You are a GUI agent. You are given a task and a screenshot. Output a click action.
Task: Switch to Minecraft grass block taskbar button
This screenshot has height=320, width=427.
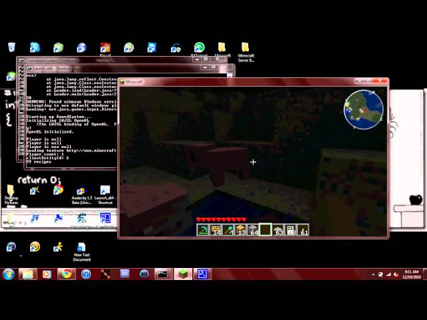coord(183,274)
